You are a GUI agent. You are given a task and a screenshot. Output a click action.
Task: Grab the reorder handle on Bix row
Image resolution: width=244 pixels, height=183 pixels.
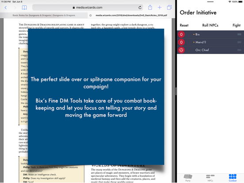pos(239,34)
